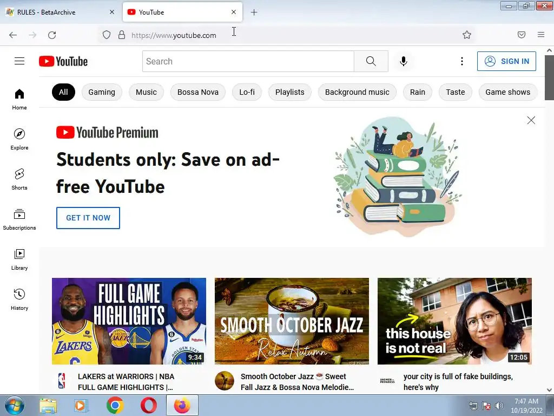Click the page vertical scrollbar thumb
The width and height of the screenshot is (554, 416).
[550, 78]
